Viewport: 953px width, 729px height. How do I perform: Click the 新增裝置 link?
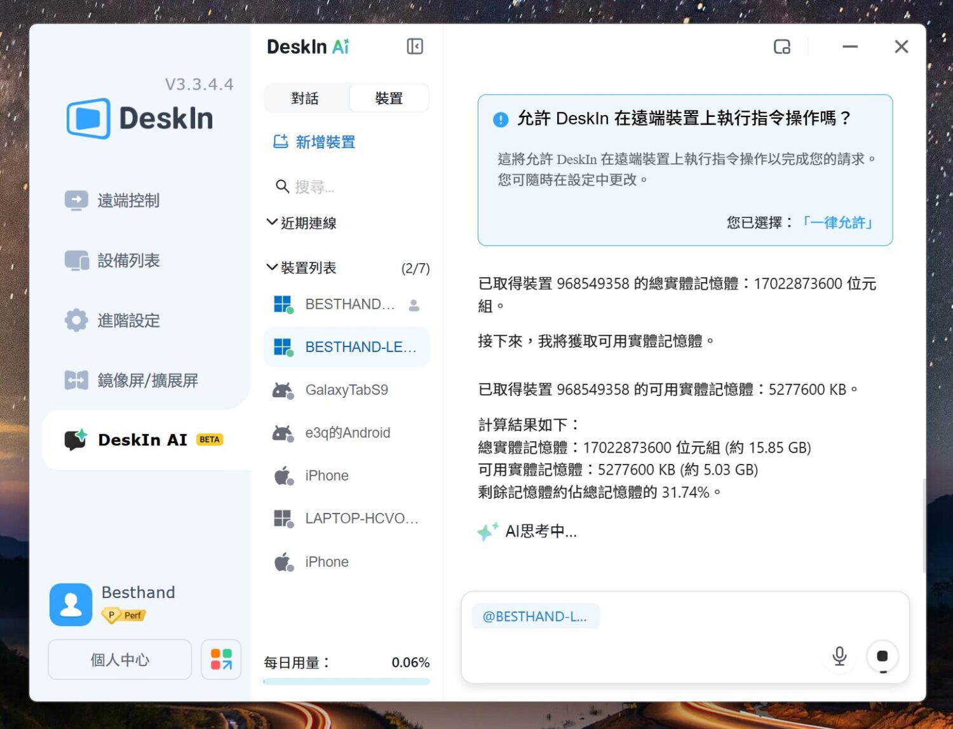[x=314, y=142]
